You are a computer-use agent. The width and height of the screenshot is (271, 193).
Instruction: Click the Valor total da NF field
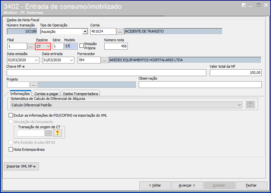point(236,73)
